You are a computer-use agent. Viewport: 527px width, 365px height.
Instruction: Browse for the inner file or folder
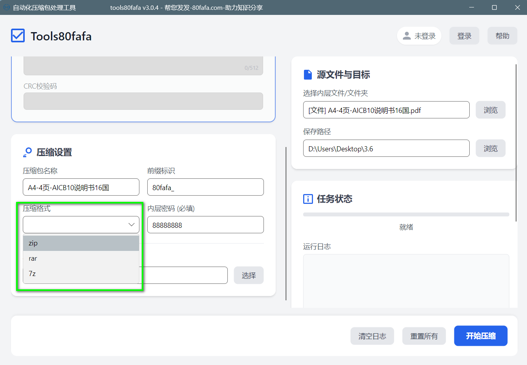[x=490, y=110]
